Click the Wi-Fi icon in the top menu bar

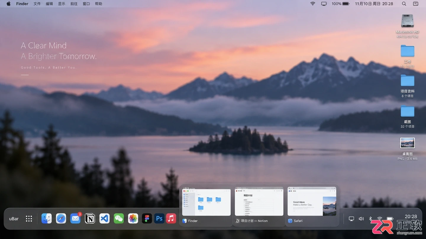[313, 4]
